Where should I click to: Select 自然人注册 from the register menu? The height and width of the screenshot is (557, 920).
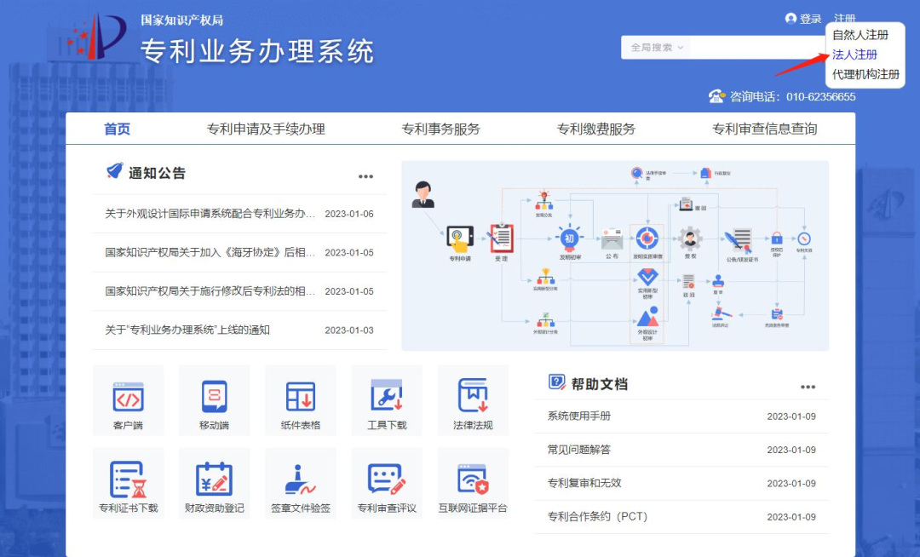(860, 35)
